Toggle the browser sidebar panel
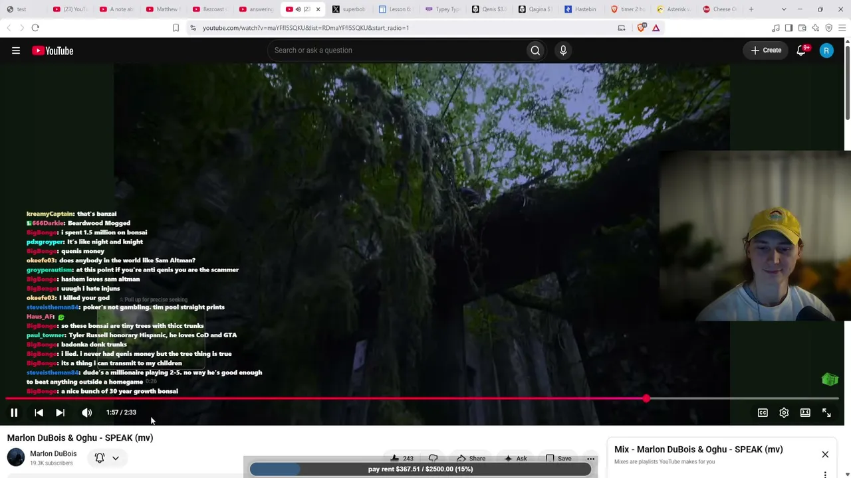The image size is (851, 478). (789, 28)
